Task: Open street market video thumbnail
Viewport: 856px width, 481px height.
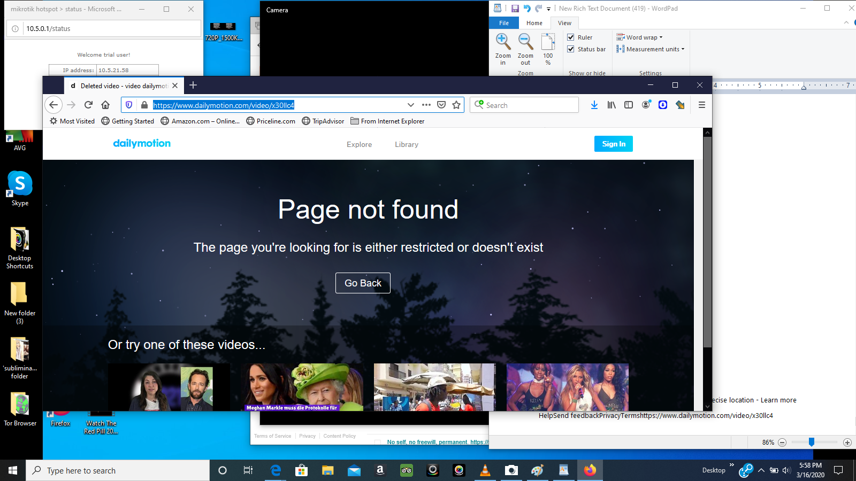Action: tap(434, 387)
